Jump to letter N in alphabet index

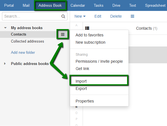76,107
